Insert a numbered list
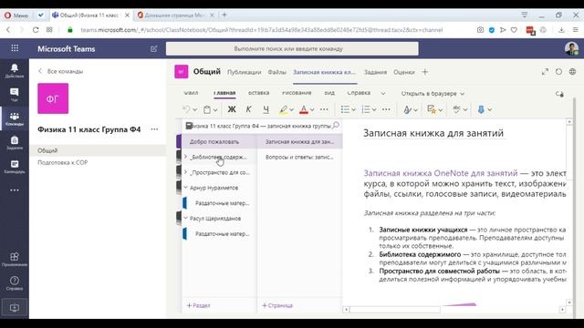 pos(366,109)
